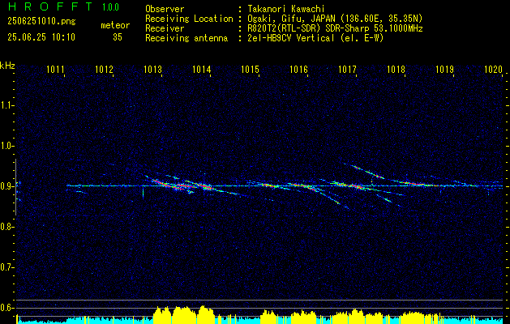Click the version number 1.0.0
This screenshot has width=510, height=324.
(x=110, y=6)
